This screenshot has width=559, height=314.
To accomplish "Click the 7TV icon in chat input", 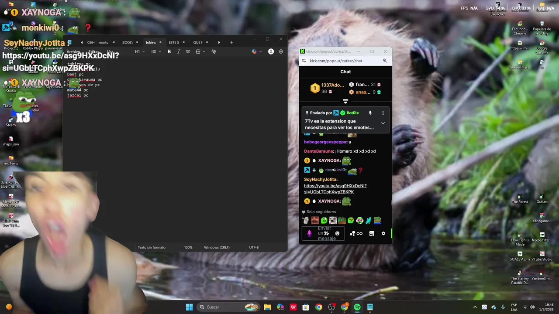I will coord(326,233).
